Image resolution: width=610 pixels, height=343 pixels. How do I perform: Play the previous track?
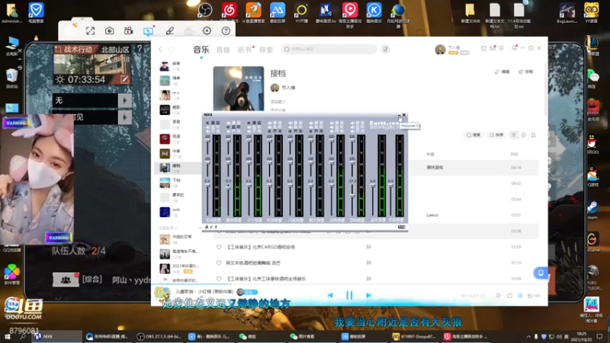(330, 296)
